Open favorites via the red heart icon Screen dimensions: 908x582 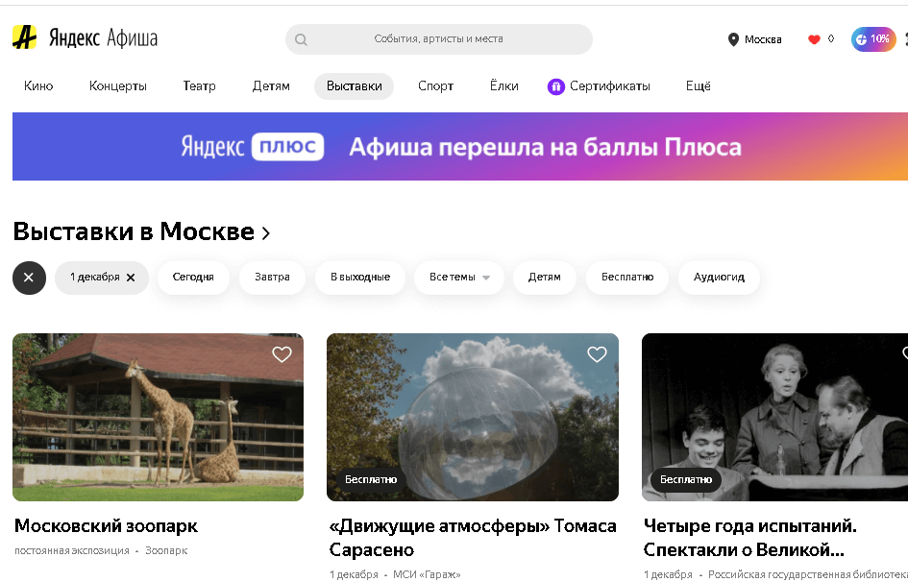(x=814, y=39)
